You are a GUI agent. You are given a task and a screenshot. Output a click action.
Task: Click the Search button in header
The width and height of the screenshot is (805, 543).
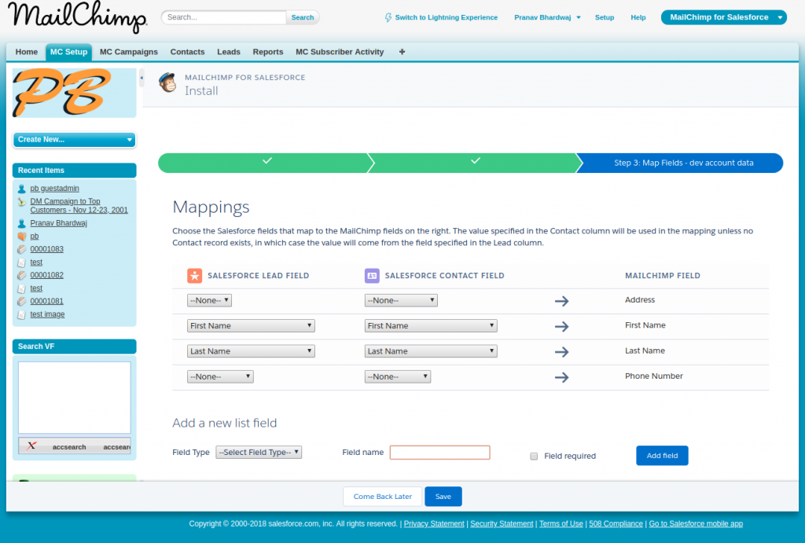tap(303, 17)
